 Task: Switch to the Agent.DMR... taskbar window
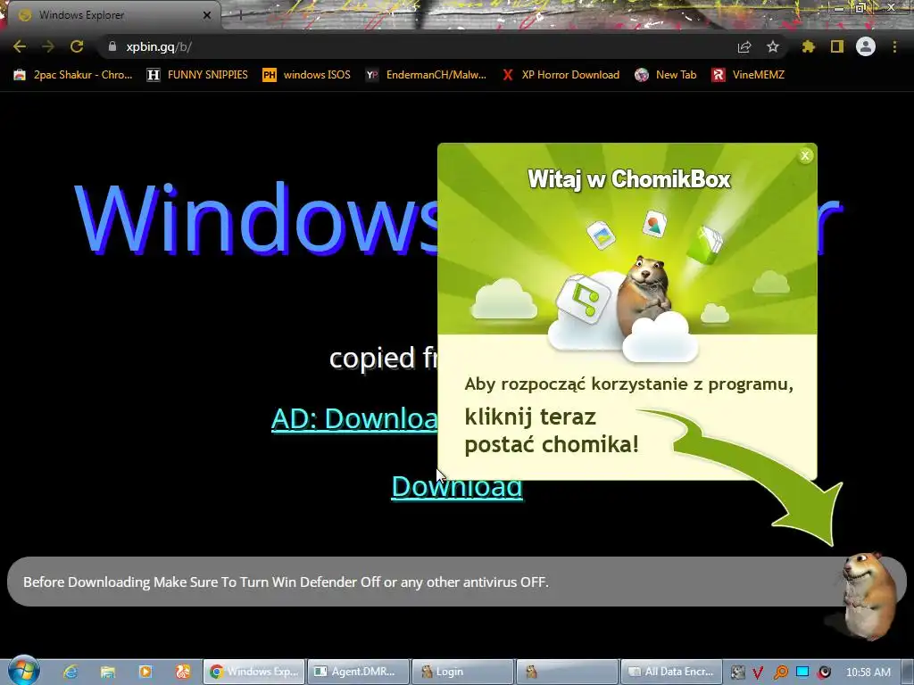point(358,672)
